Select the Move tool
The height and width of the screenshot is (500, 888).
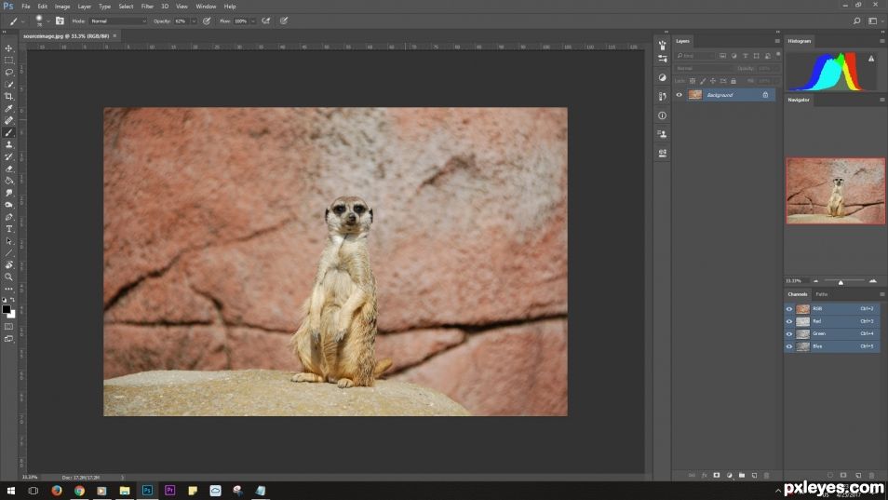[x=8, y=48]
